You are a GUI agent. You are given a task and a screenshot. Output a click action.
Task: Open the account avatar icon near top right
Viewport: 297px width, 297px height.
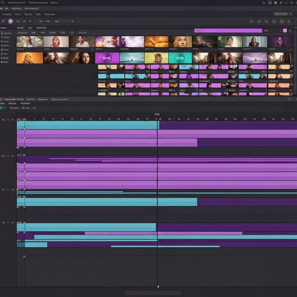[x=269, y=3]
